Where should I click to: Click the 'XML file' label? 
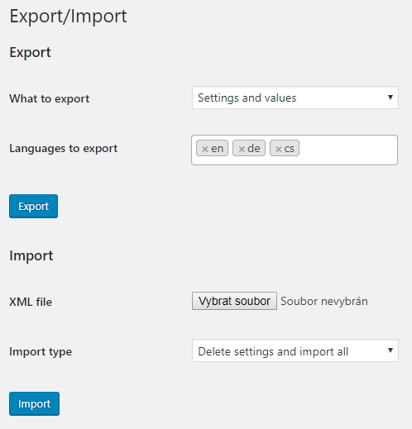(31, 302)
